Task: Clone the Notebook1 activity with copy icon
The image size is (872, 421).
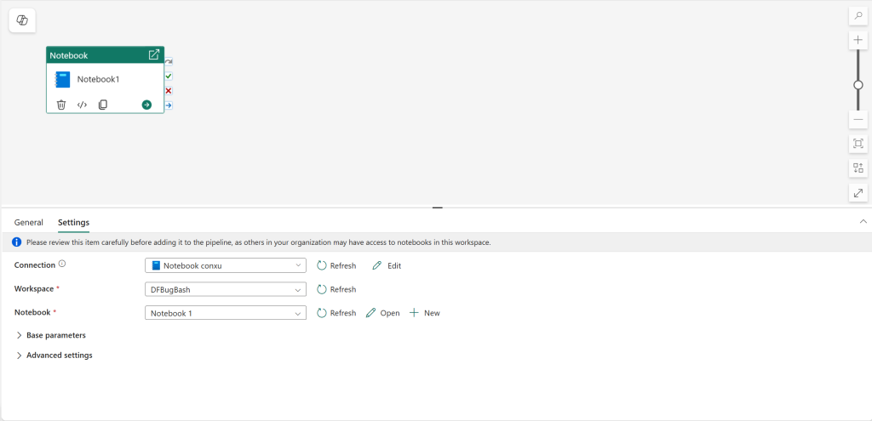Action: point(103,105)
